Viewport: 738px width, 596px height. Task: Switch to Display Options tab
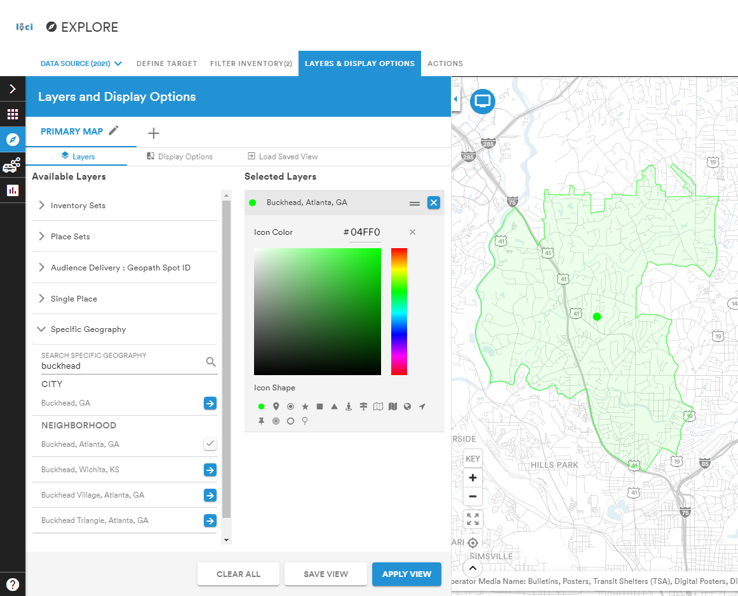click(180, 157)
